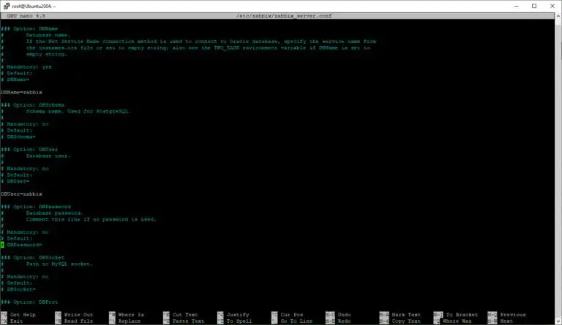Click the Go To Line shortcut label
Viewport: 562px width, 325px height.
[296, 321]
